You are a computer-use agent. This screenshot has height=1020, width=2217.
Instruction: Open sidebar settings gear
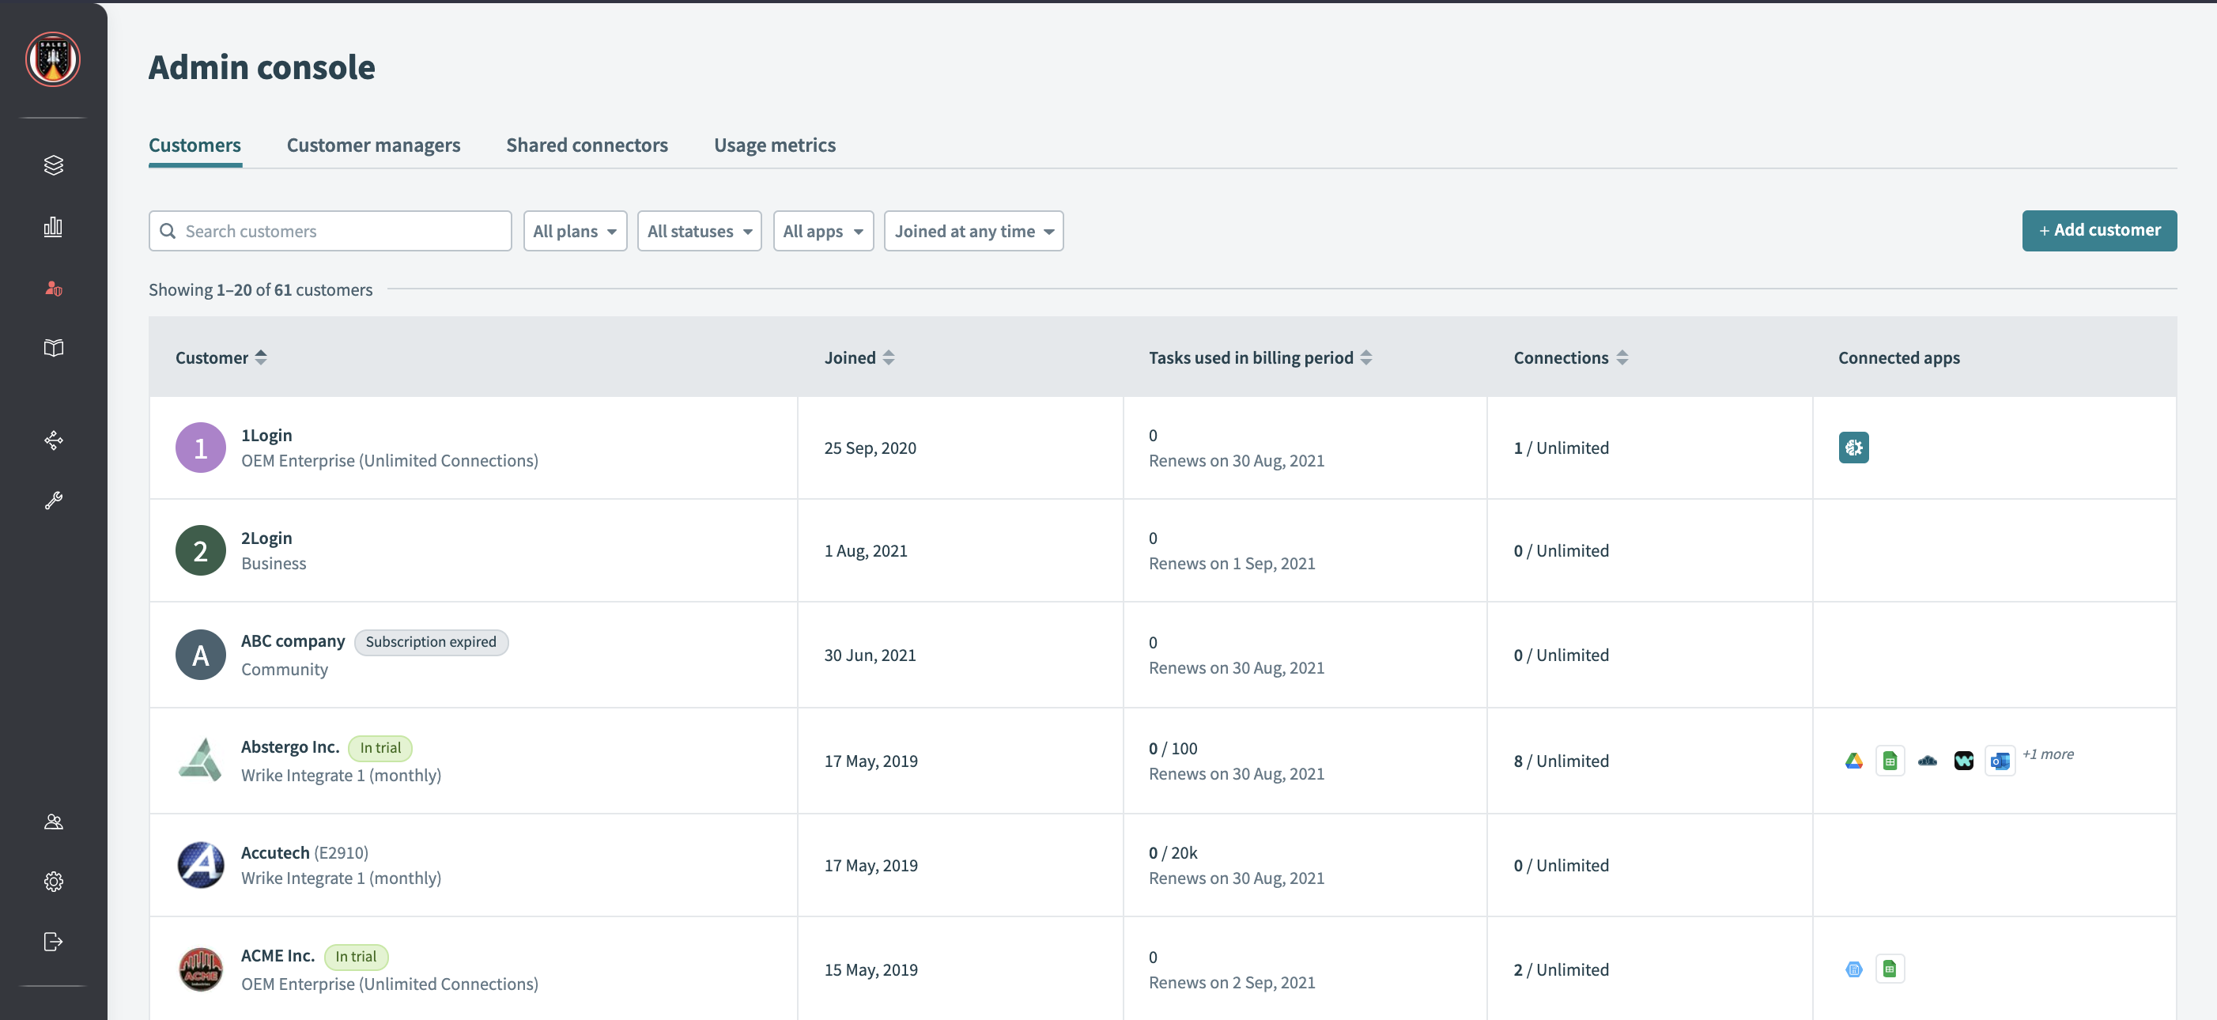53,881
